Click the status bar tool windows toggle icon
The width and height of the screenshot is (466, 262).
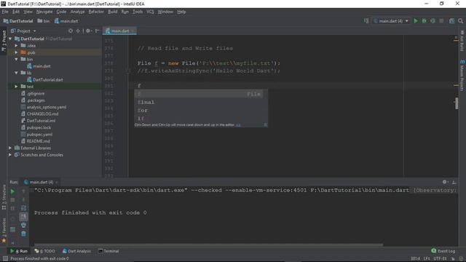(5, 259)
